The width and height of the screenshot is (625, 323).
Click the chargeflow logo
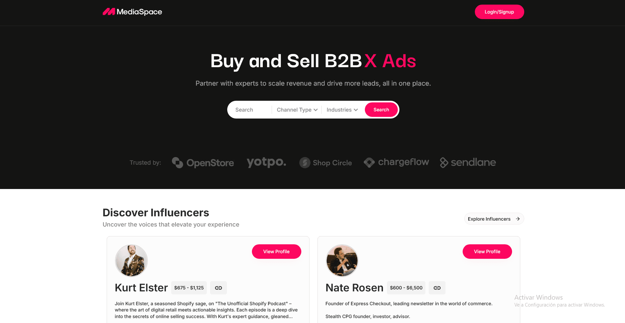click(396, 162)
